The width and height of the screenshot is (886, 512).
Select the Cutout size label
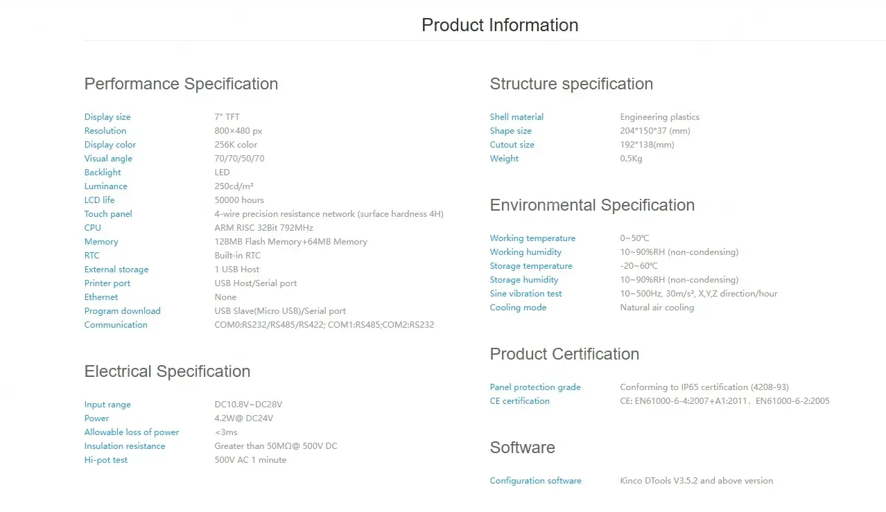(x=512, y=145)
